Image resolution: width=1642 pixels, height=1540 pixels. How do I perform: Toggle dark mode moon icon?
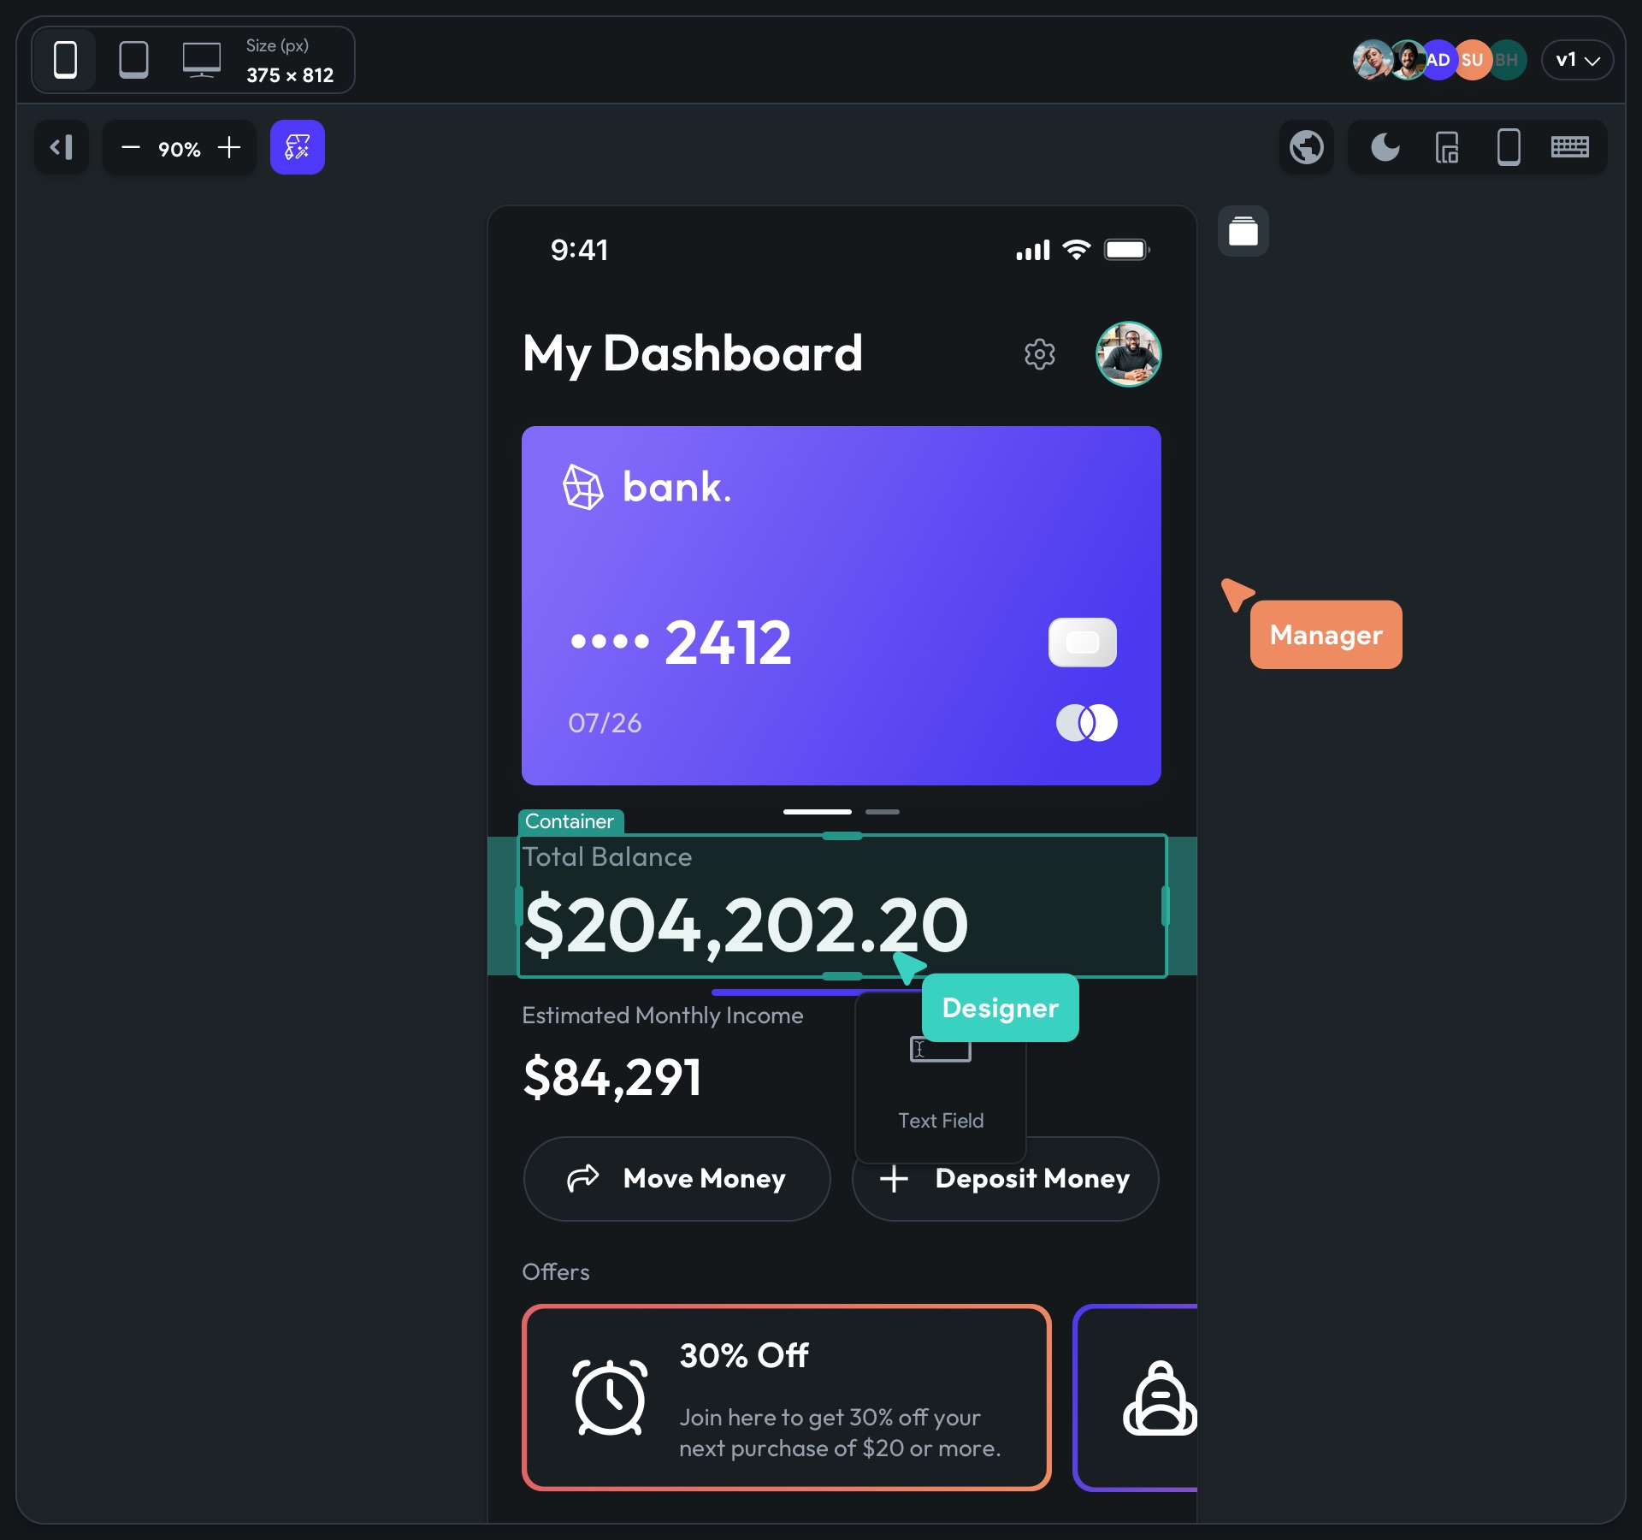[x=1385, y=147]
